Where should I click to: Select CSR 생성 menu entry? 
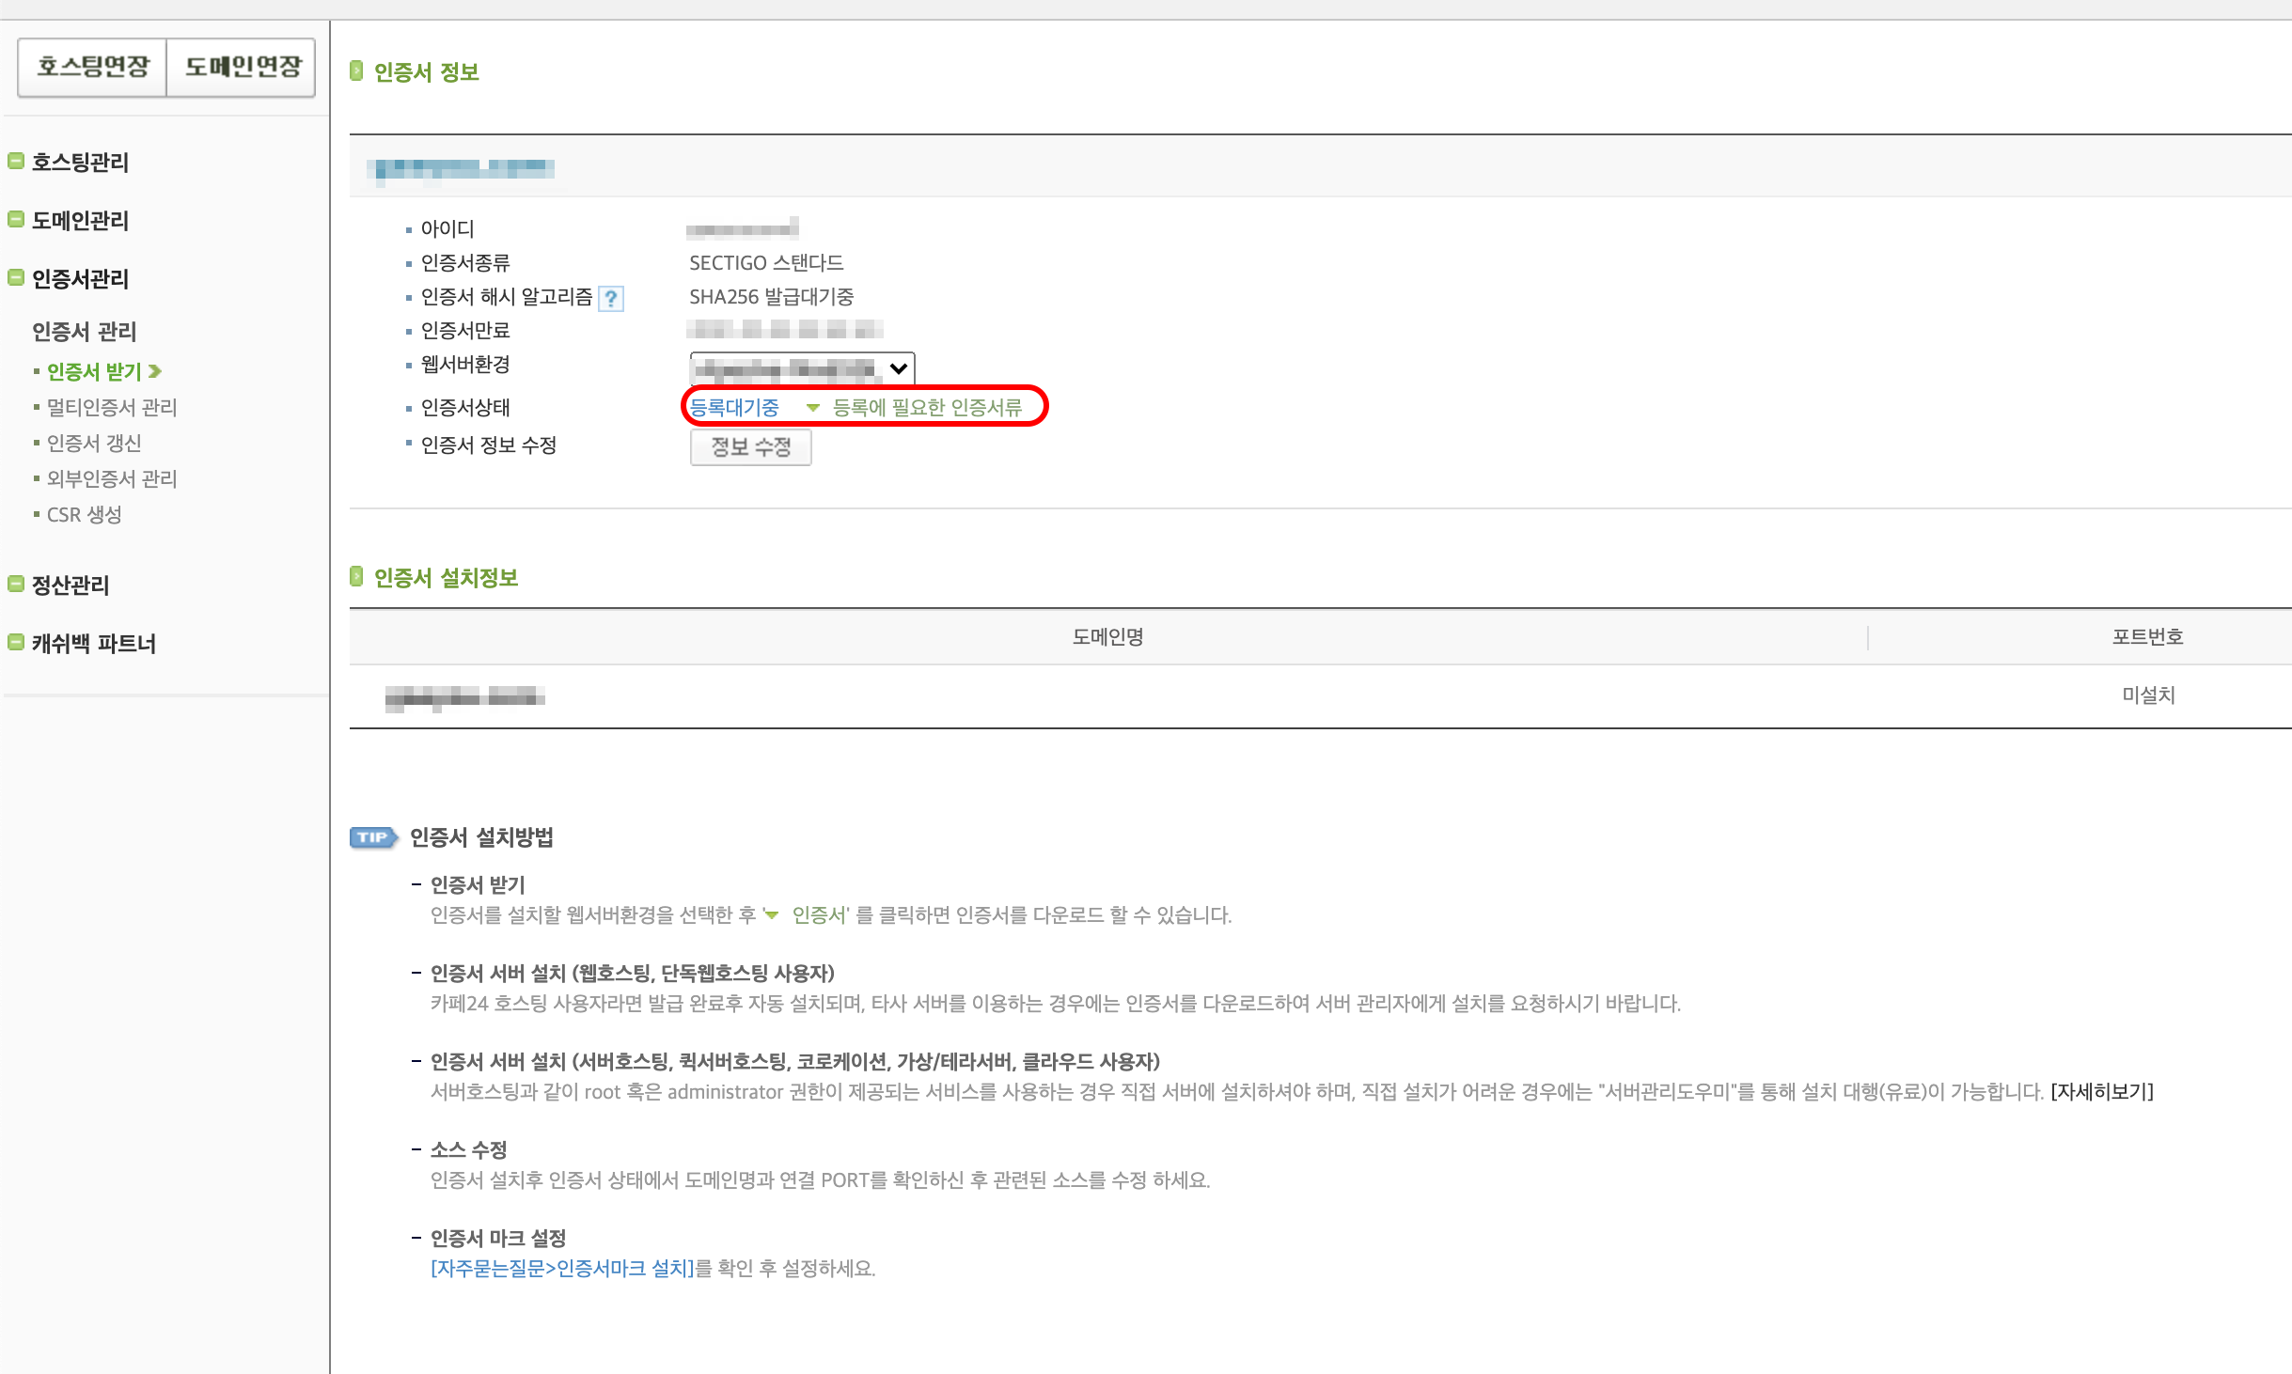click(85, 514)
